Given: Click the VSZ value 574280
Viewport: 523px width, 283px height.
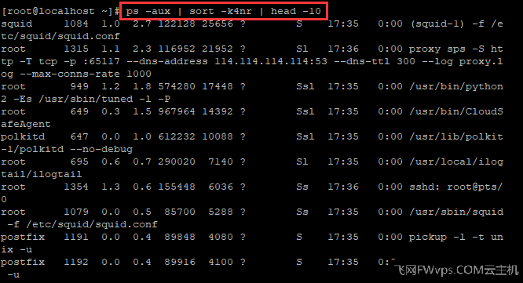Looking at the screenshot, I should (x=177, y=86).
